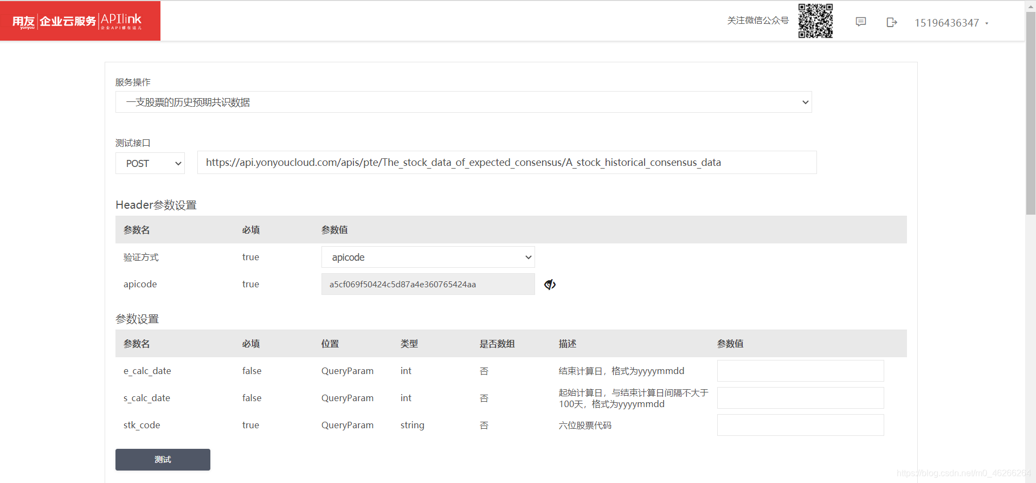Open the POST method dropdown

150,163
